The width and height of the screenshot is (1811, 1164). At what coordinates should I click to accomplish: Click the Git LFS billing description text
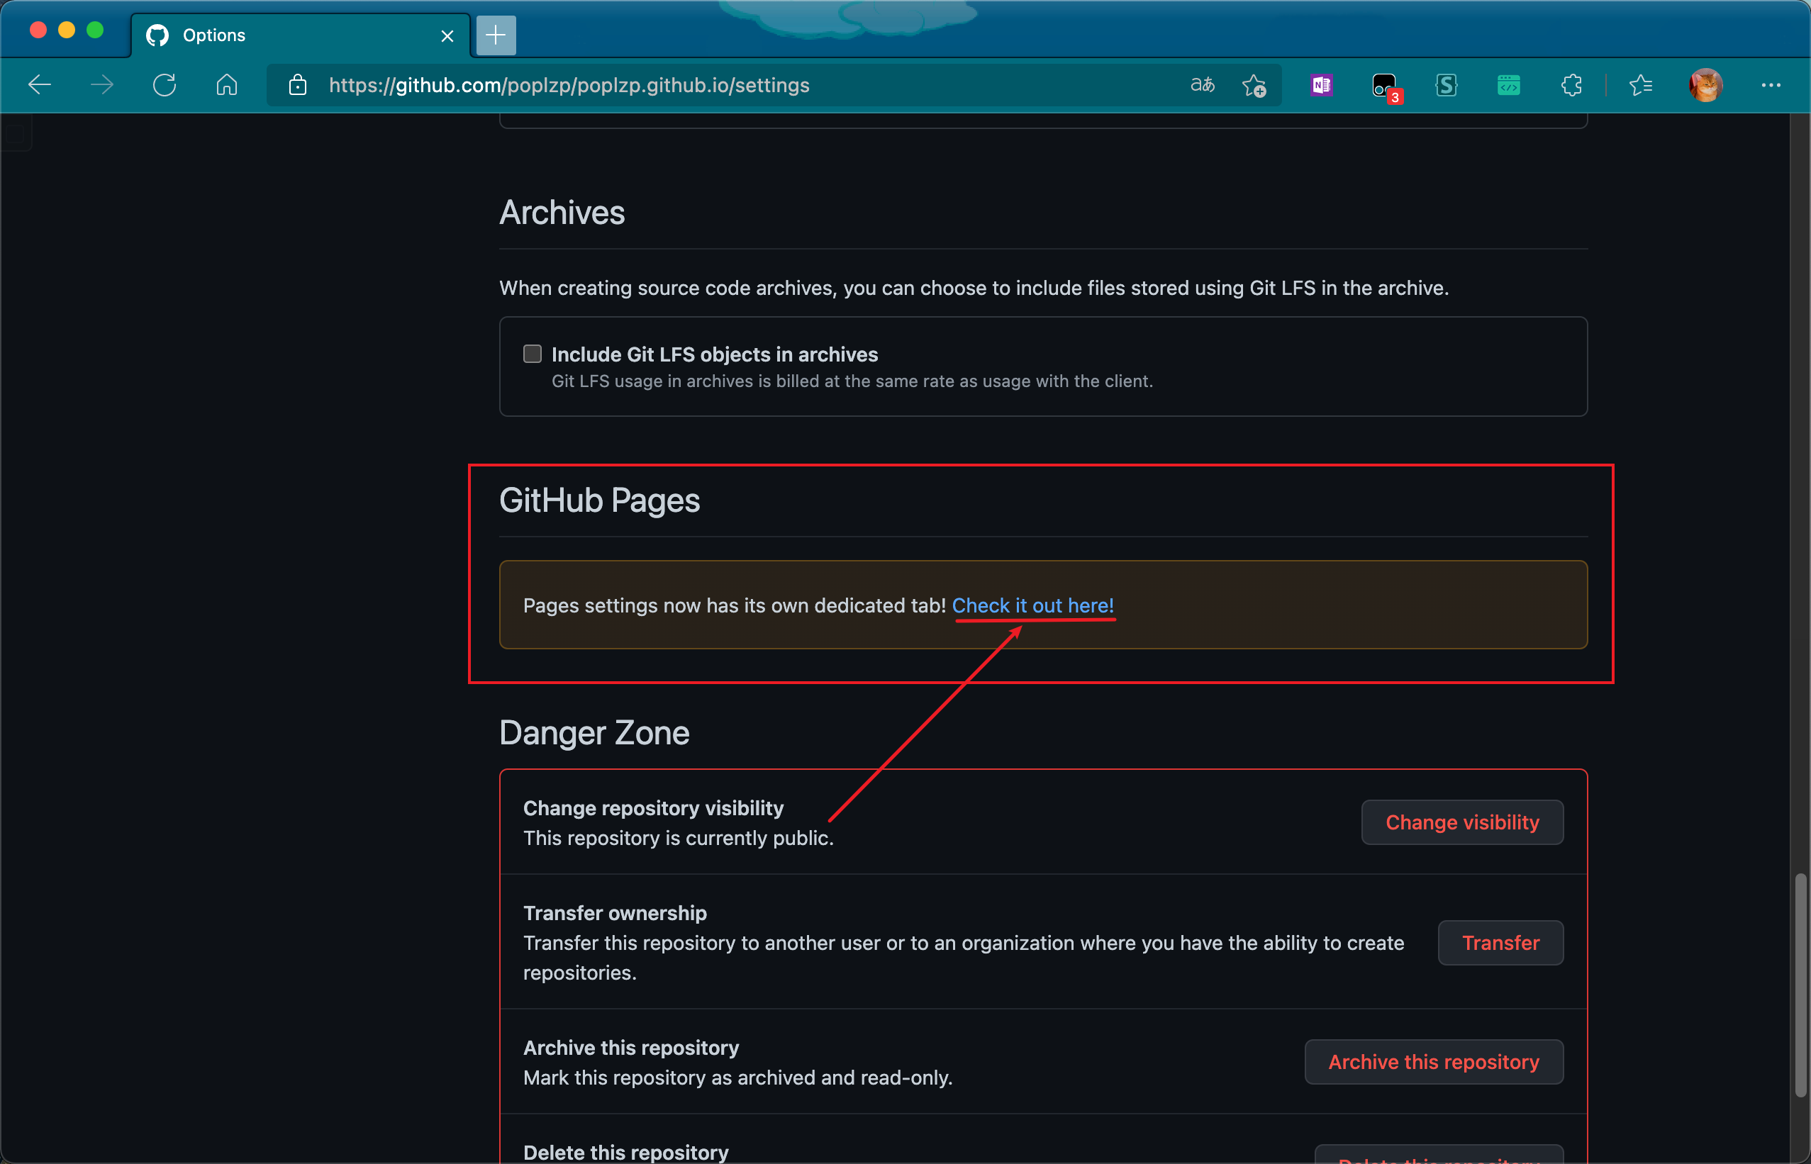[852, 381]
